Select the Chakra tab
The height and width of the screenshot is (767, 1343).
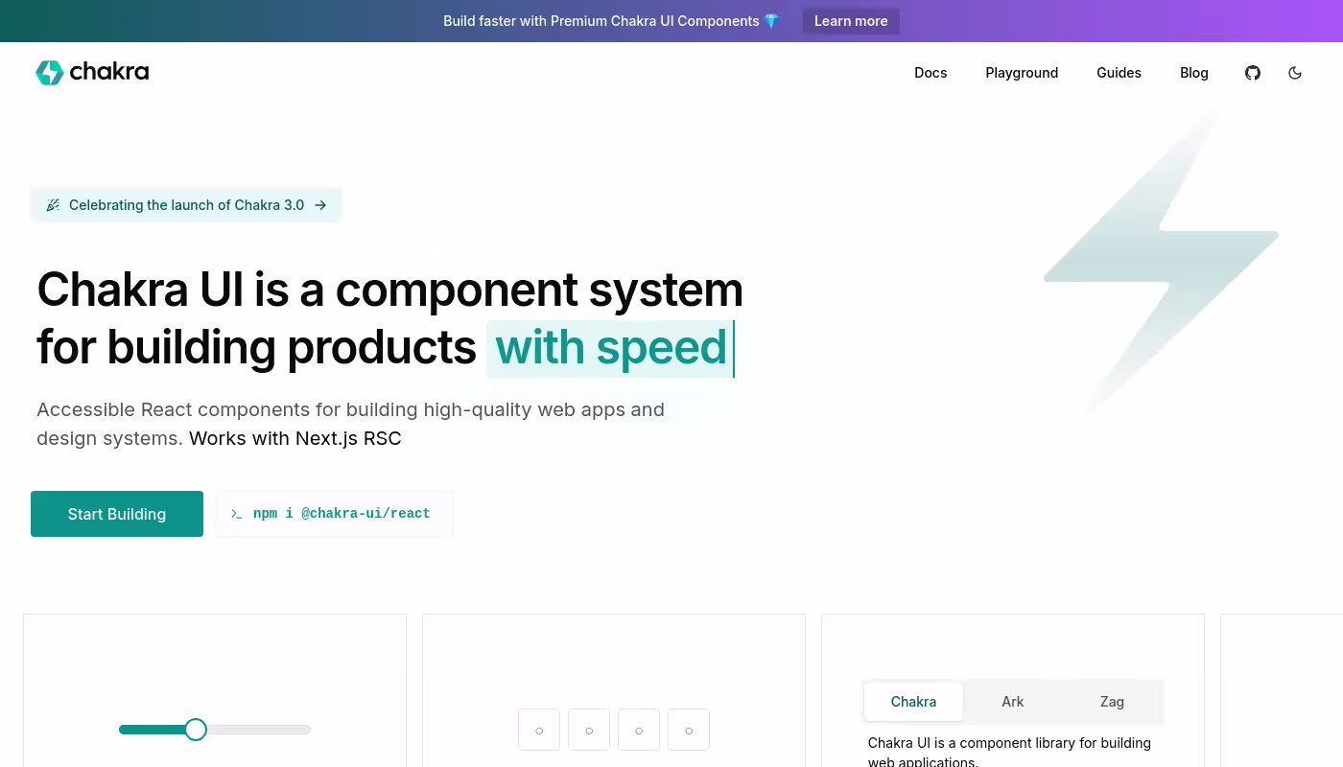point(913,702)
